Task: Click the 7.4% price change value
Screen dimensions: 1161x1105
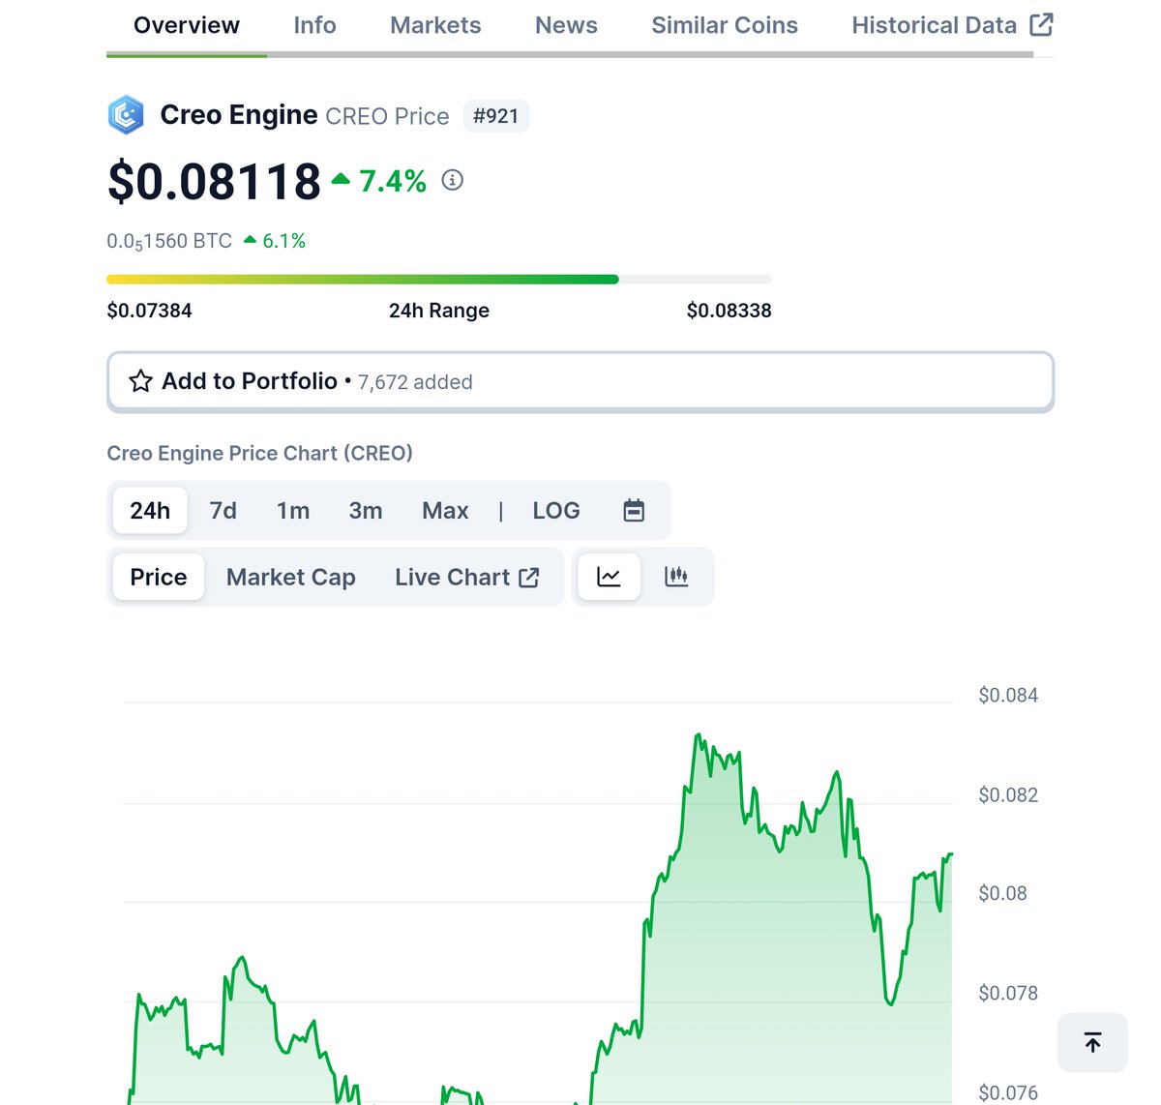Action: coord(392,181)
